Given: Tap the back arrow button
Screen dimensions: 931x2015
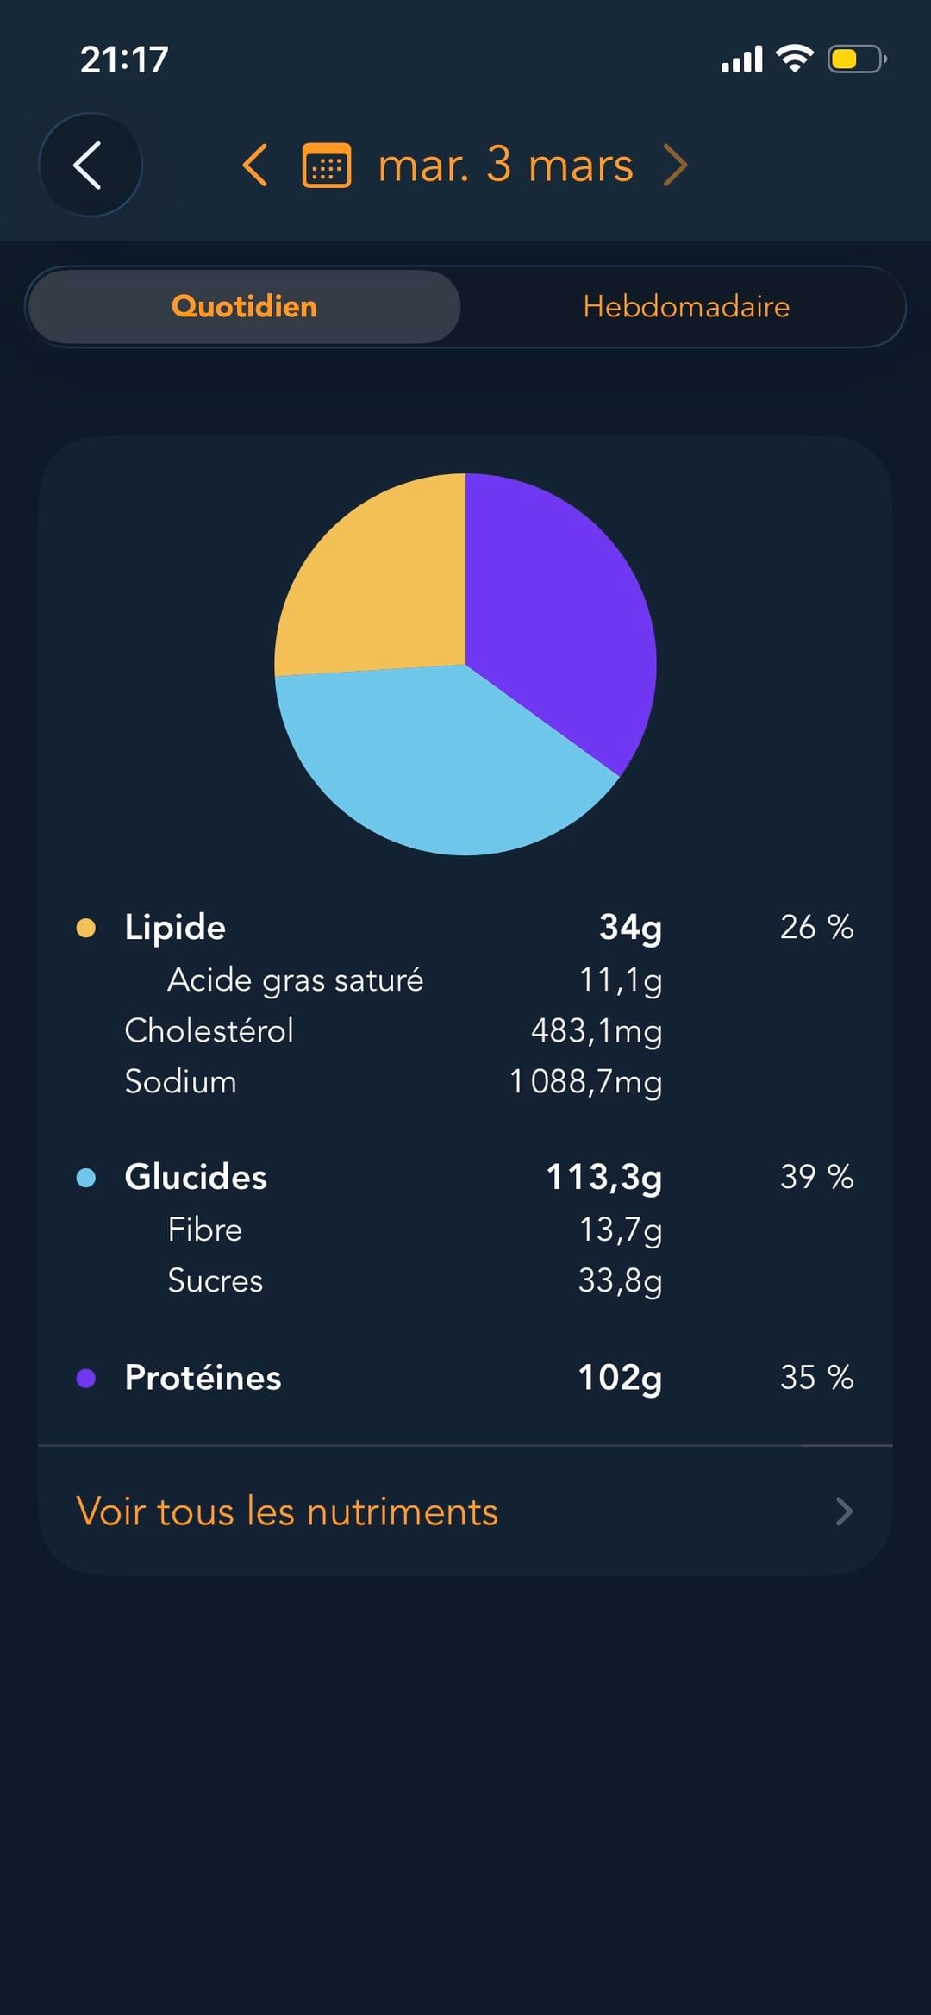Looking at the screenshot, I should click(x=90, y=165).
